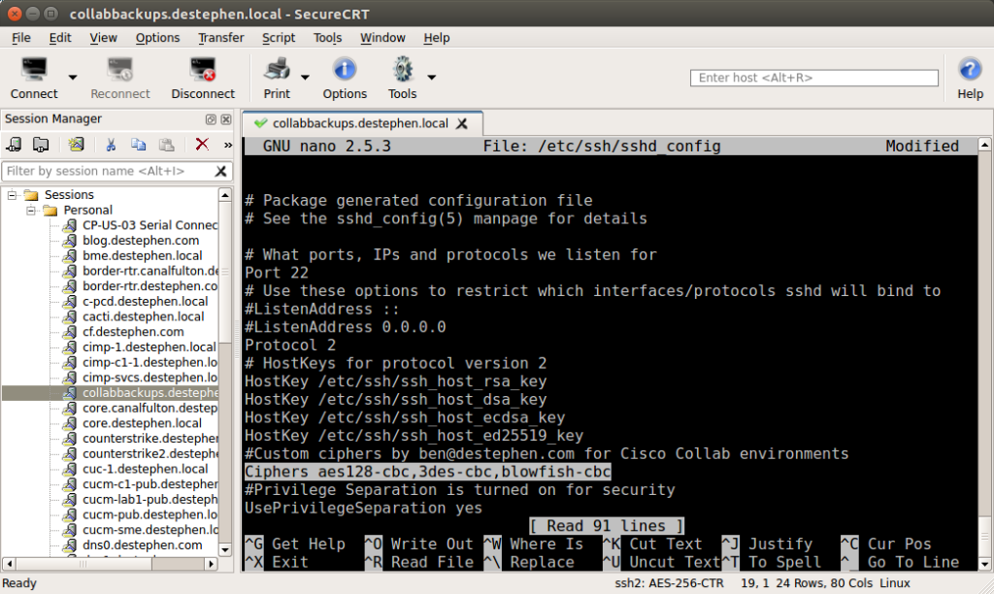
Task: Collapse the Sessions tree folder
Action: click(x=12, y=195)
